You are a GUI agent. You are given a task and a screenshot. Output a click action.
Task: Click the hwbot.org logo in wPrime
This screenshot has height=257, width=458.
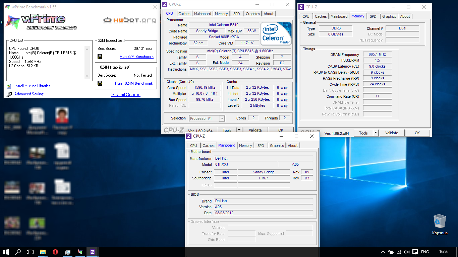click(129, 20)
